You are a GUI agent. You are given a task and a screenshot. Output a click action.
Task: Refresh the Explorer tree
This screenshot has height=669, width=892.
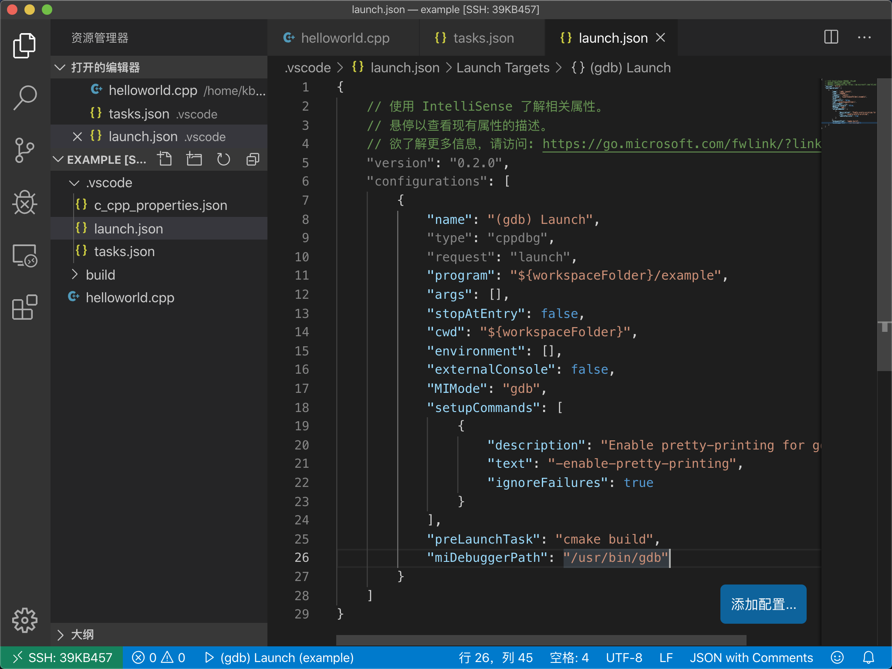[x=223, y=159]
